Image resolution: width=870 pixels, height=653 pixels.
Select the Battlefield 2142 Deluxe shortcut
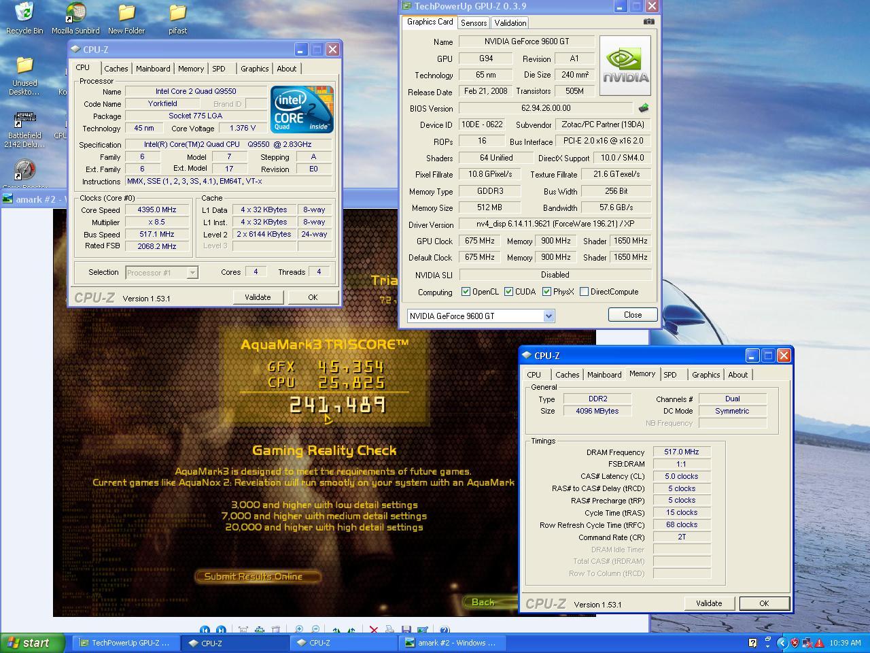[24, 130]
